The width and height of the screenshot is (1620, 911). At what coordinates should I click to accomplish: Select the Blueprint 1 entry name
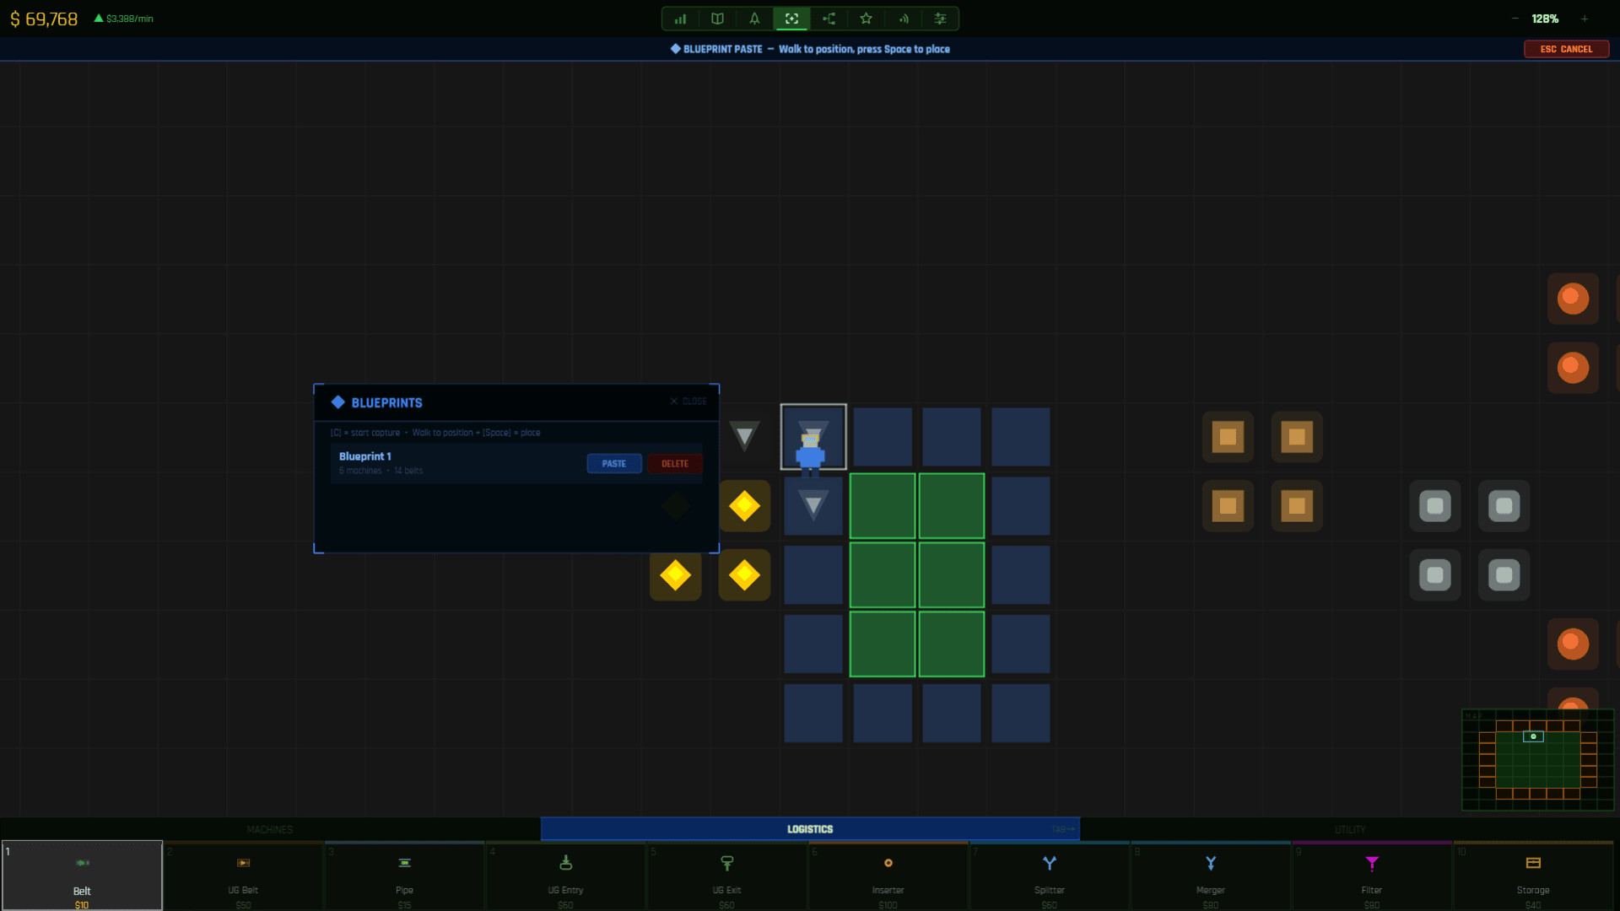(365, 456)
